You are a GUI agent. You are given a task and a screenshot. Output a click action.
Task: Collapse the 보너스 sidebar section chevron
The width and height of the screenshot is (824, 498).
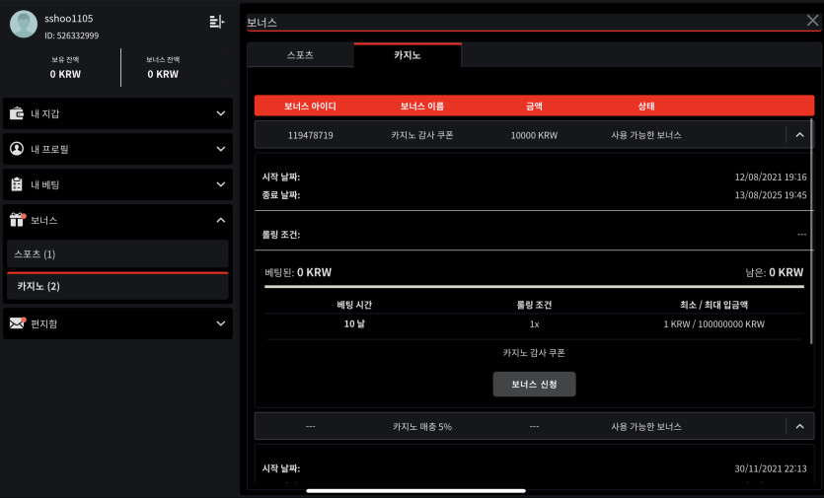click(221, 220)
